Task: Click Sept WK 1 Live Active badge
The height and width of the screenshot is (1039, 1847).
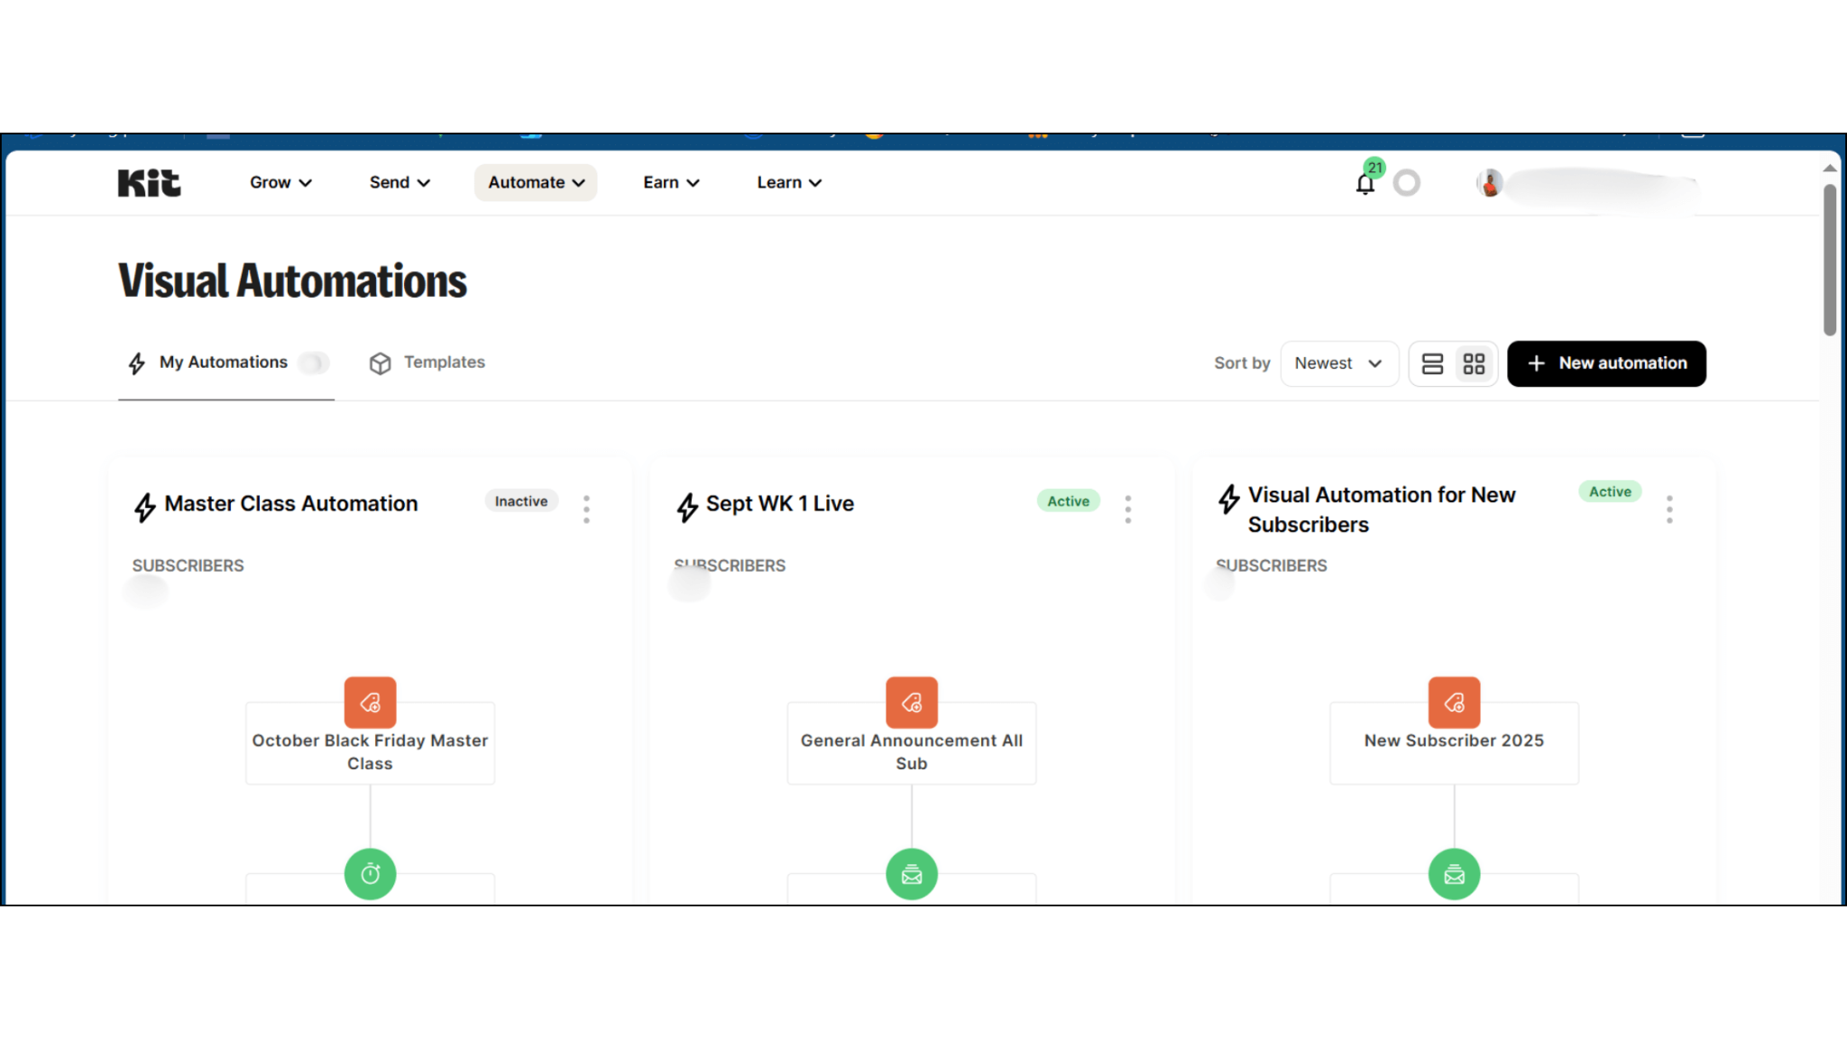Action: pos(1068,501)
